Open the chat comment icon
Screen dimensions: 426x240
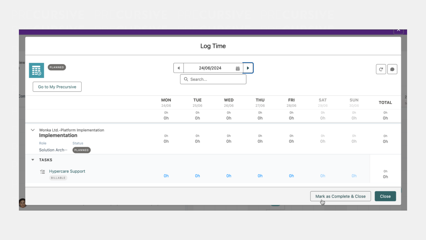pos(392,69)
